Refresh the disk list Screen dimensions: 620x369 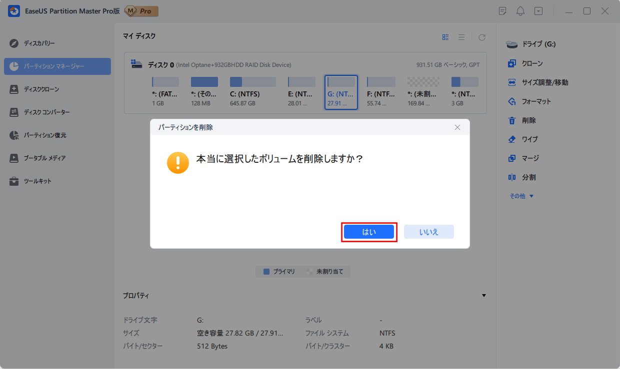click(481, 37)
